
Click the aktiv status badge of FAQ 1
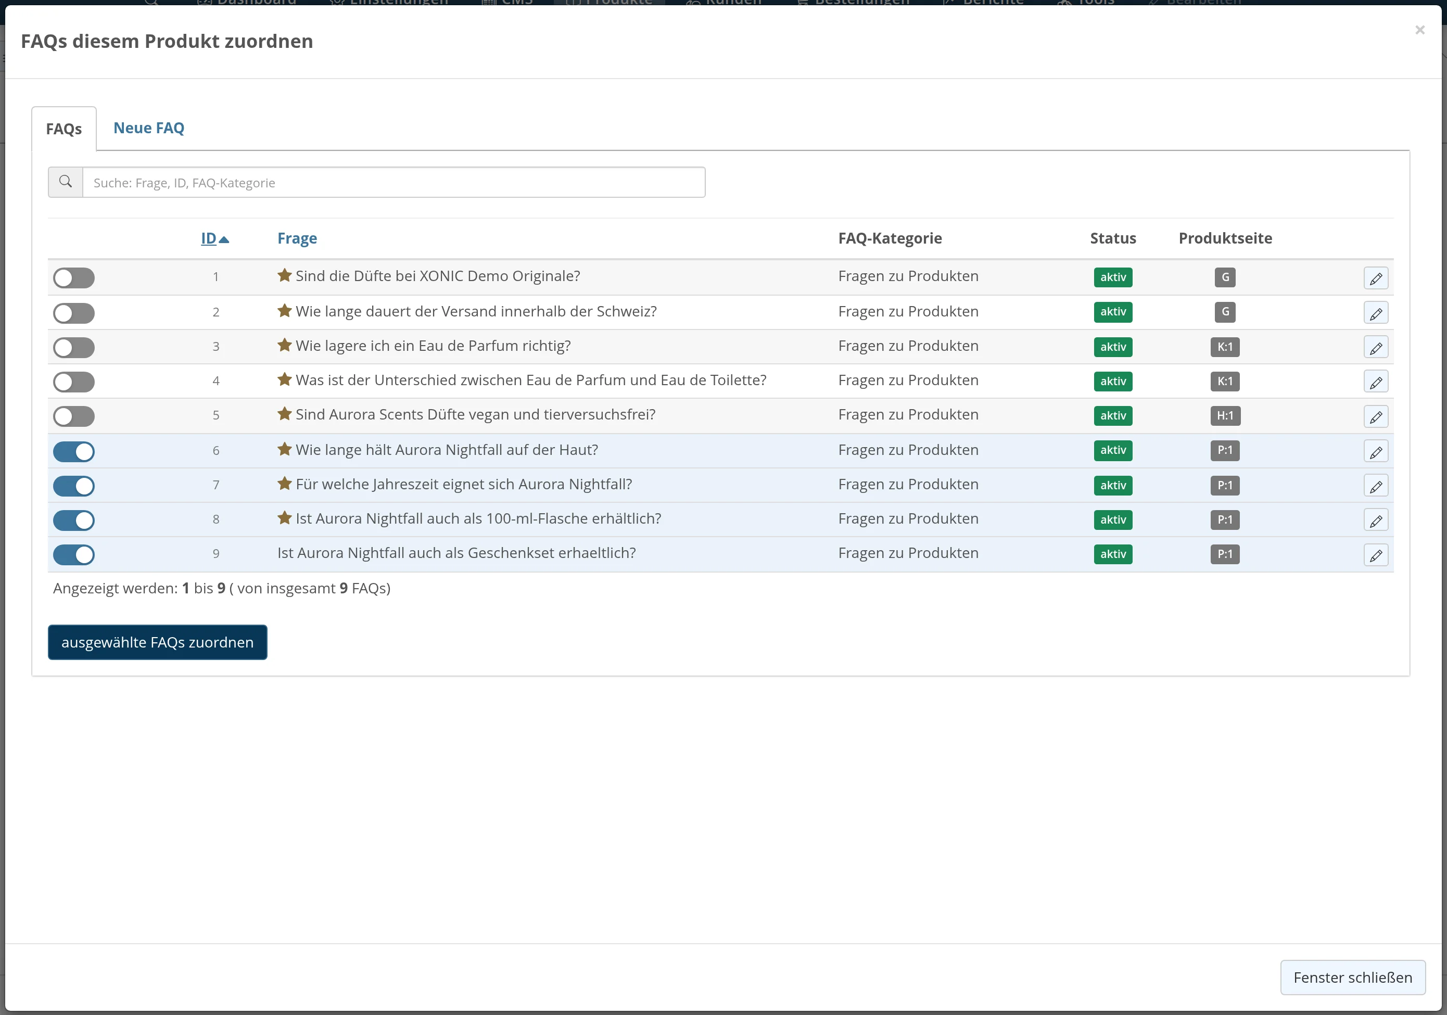1113,277
